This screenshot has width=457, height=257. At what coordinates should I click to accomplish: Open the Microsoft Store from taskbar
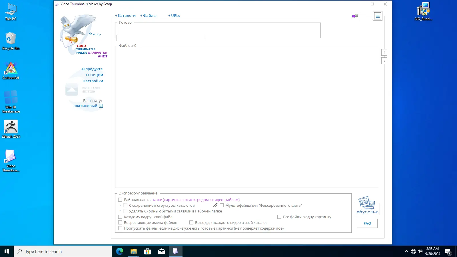147,251
